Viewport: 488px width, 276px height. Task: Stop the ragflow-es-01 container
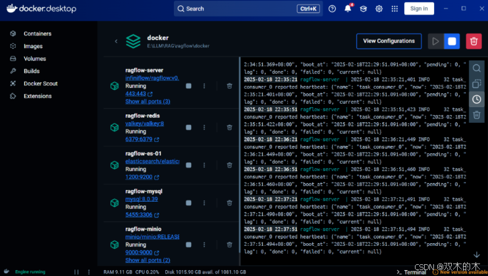pyautogui.click(x=188, y=165)
